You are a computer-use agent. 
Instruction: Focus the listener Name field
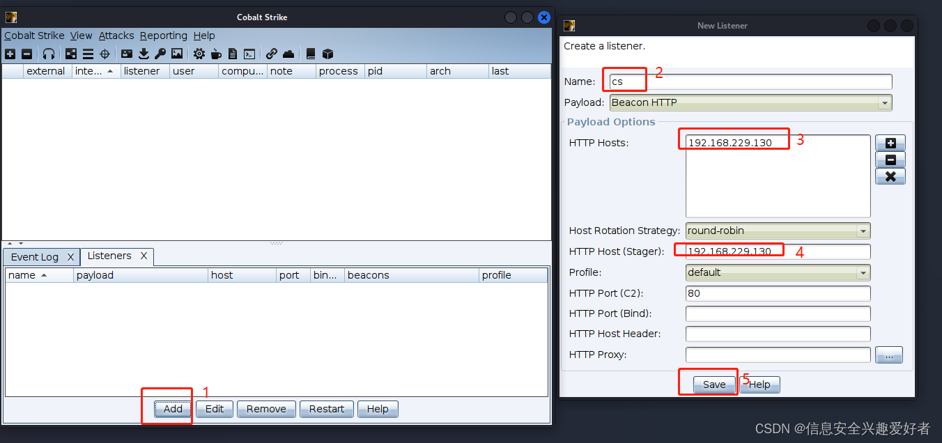[751, 81]
